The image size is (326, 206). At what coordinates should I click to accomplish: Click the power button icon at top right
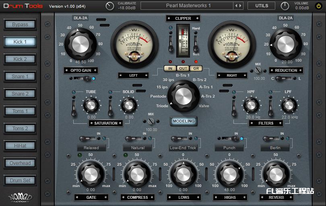(318, 6)
